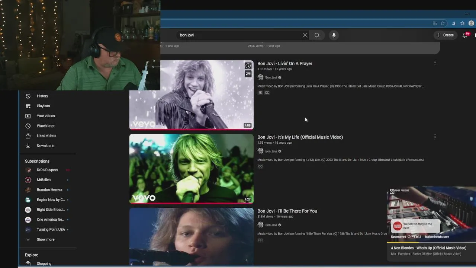Viewport: 476px width, 268px height.
Task: Click add to queue icon on Livin' On A Prayer thumbnail
Action: (248, 74)
